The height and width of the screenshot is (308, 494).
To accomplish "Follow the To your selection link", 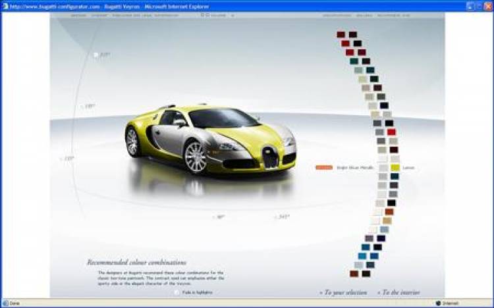I will 343,293.
